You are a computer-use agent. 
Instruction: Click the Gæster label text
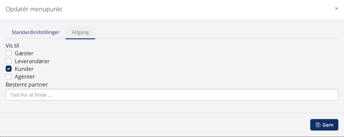tap(24, 53)
